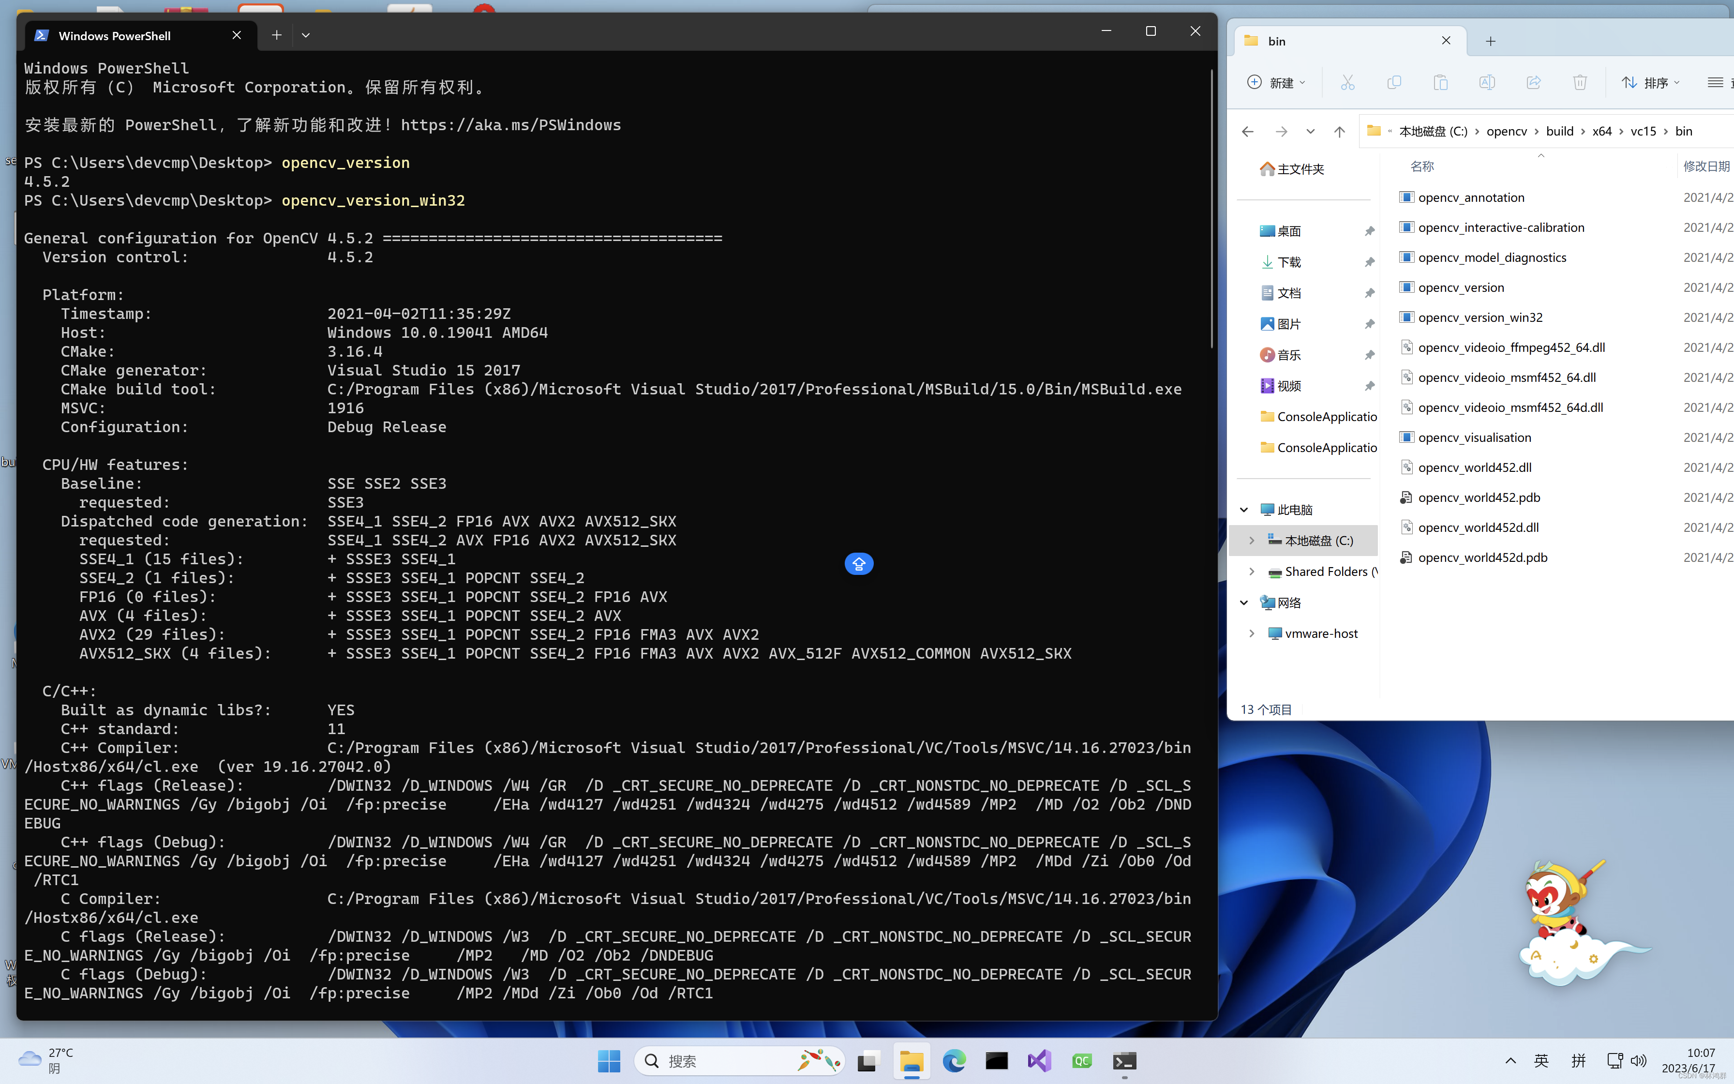Open Visual Studio from taskbar
Image resolution: width=1734 pixels, height=1084 pixels.
1039,1061
